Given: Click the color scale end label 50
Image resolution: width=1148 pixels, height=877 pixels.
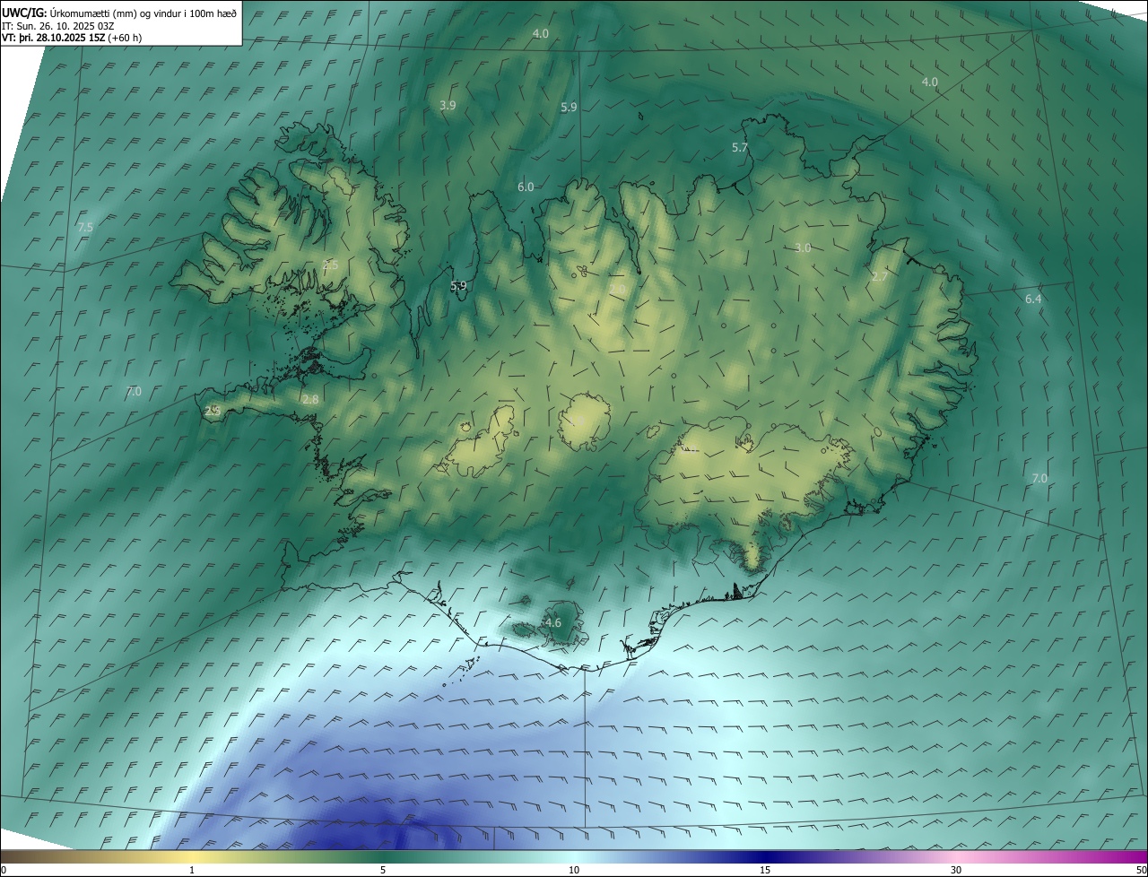Looking at the screenshot, I should [x=1141, y=870].
